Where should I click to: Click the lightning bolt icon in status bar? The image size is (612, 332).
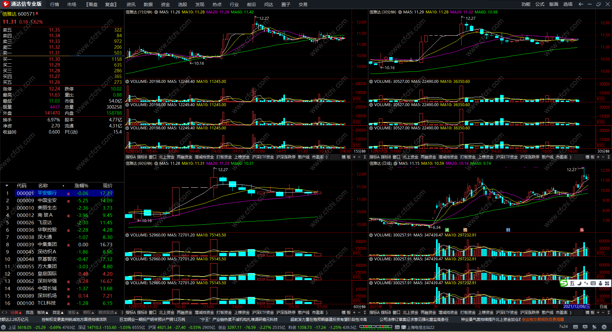click(x=604, y=327)
